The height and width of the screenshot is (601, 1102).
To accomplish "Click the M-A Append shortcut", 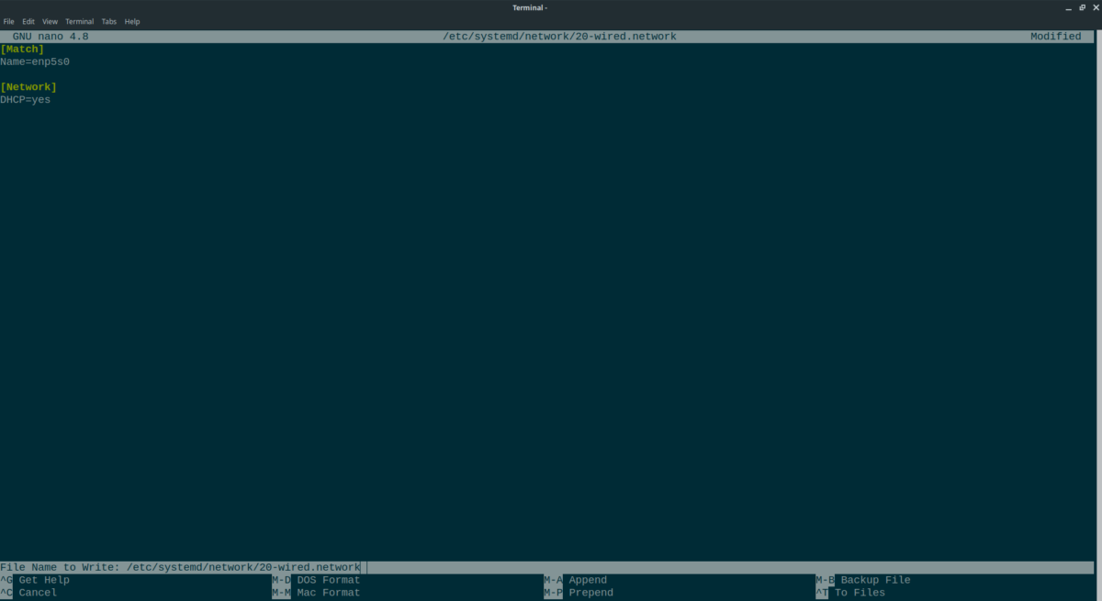I will coord(575,580).
